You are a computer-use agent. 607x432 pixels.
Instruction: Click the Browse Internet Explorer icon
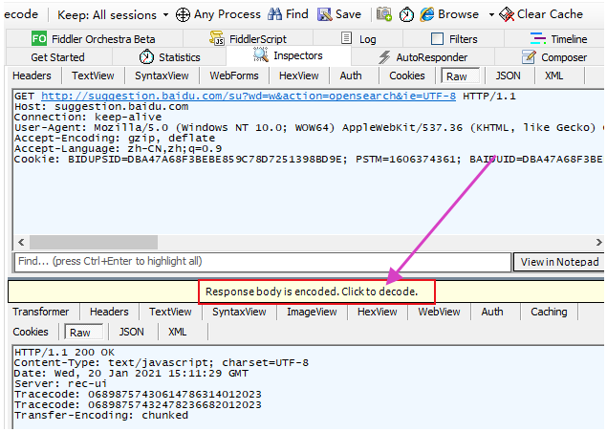point(427,14)
